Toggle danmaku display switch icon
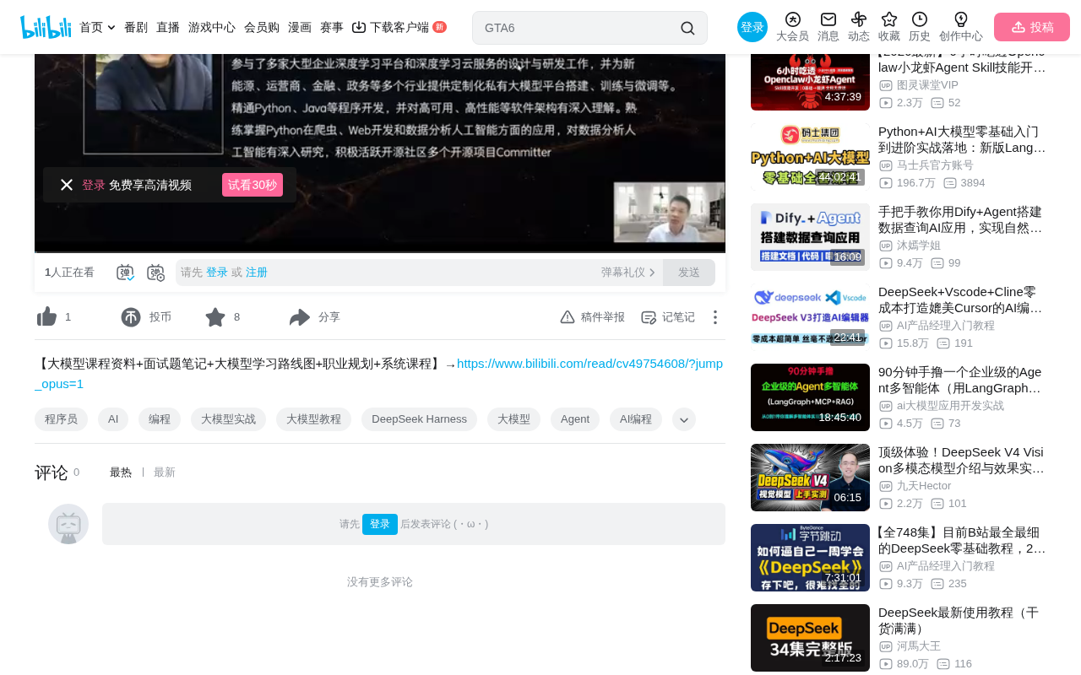This screenshot has height=675, width=1081. click(125, 273)
